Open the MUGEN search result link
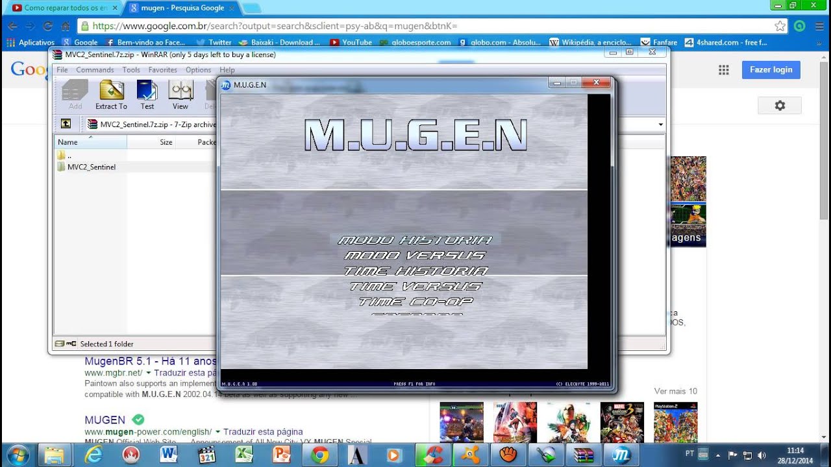831x467 pixels. (x=105, y=420)
